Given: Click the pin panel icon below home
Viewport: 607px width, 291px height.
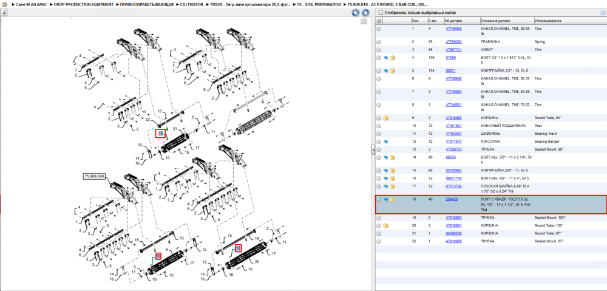Looking at the screenshot, I should (4, 12).
